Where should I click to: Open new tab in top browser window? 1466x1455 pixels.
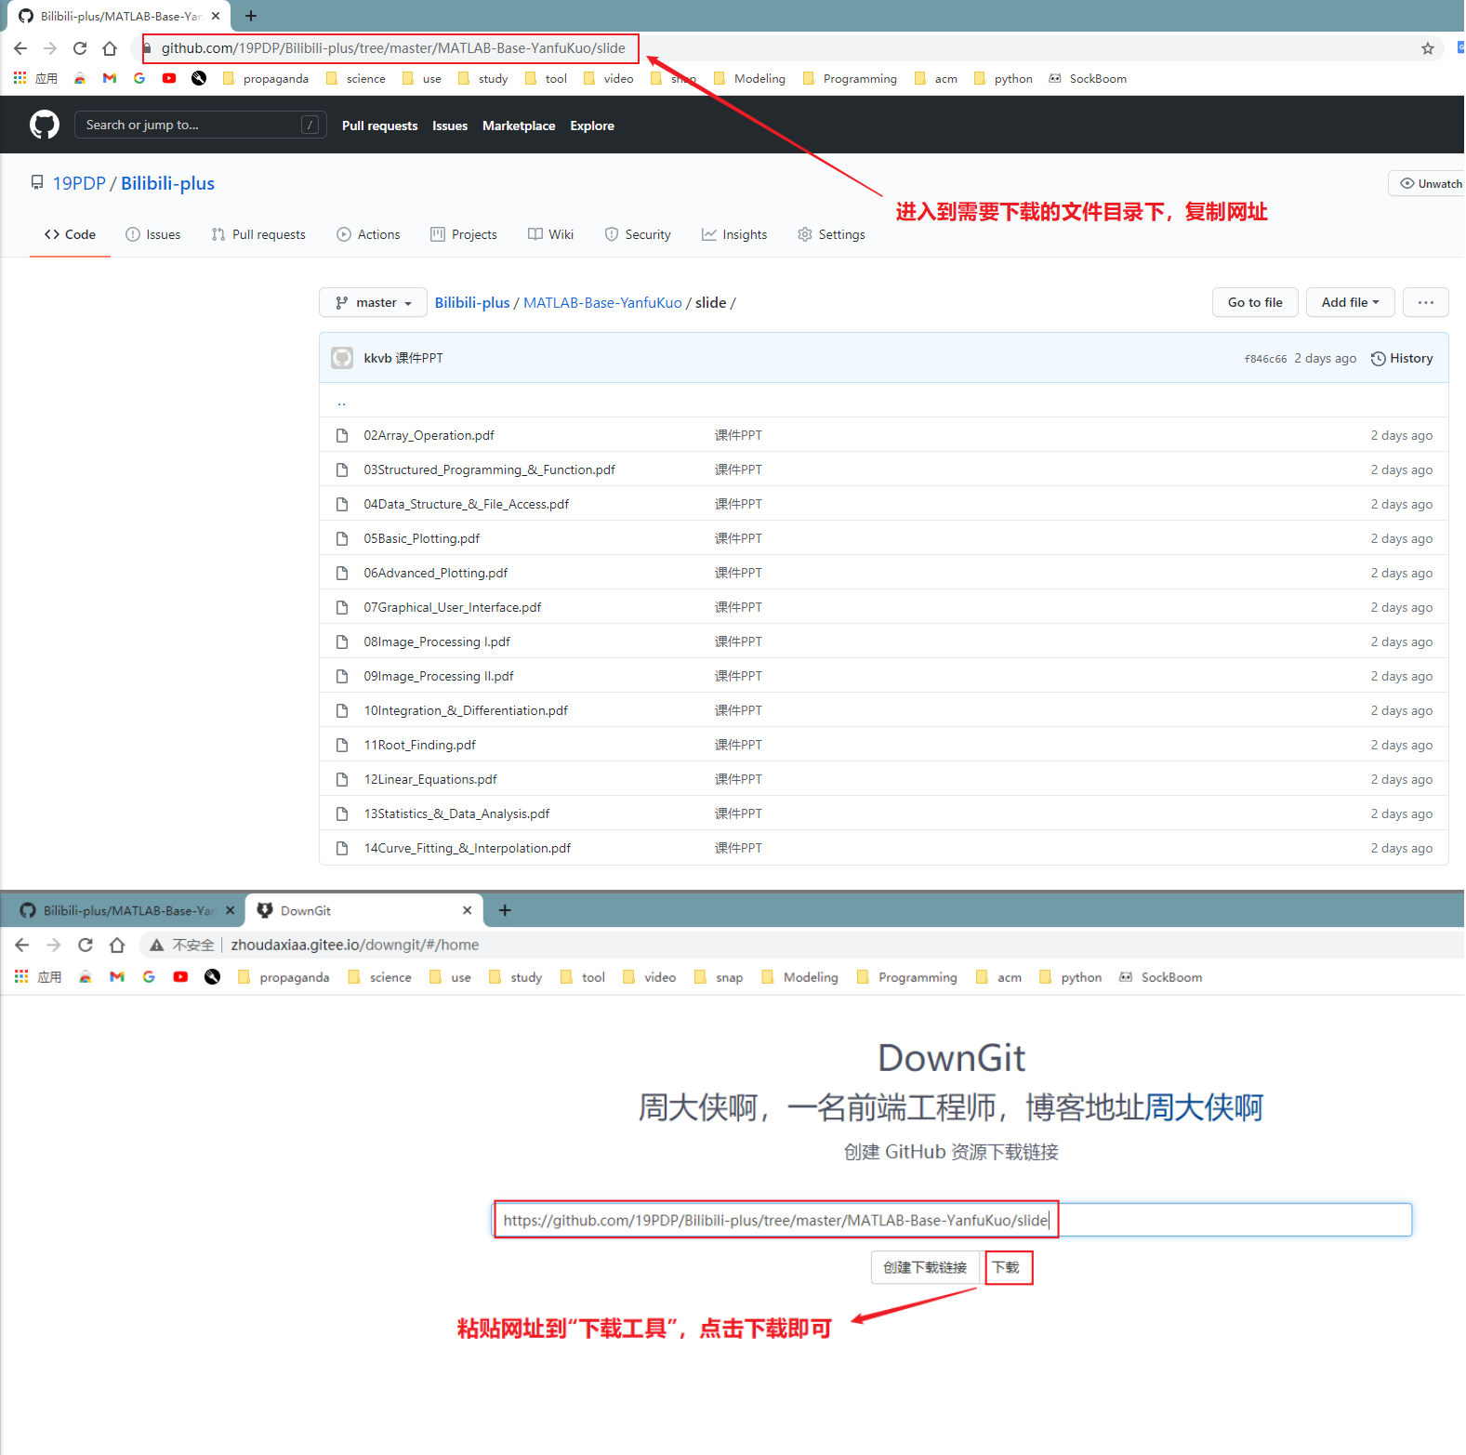pyautogui.click(x=251, y=16)
